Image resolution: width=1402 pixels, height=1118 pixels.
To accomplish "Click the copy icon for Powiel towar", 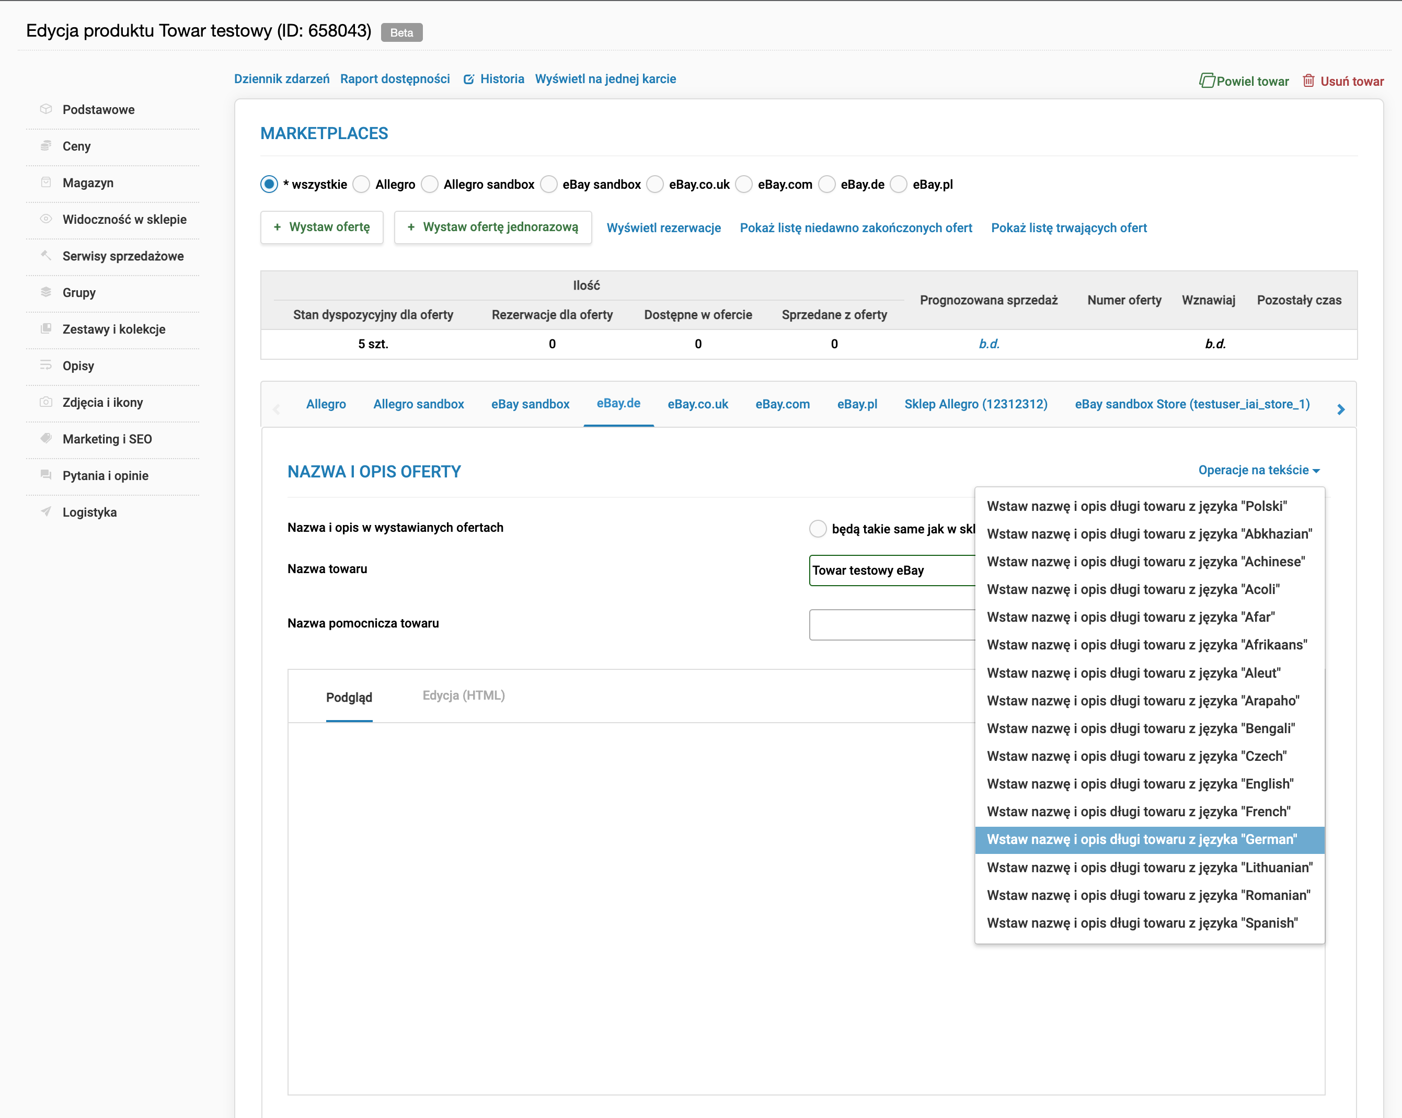I will (1207, 81).
